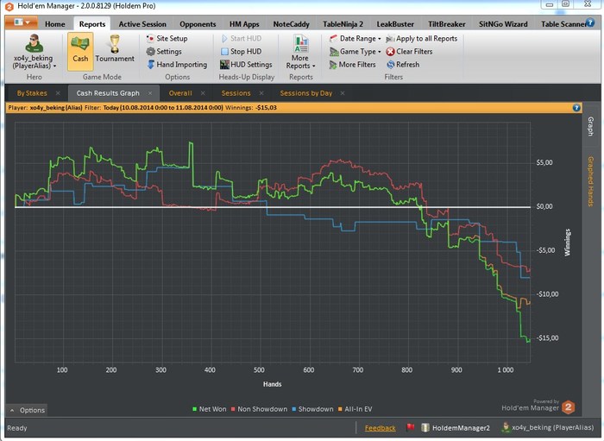The height and width of the screenshot is (441, 604).
Task: Toggle All-In EV legend series
Action: 355,409
